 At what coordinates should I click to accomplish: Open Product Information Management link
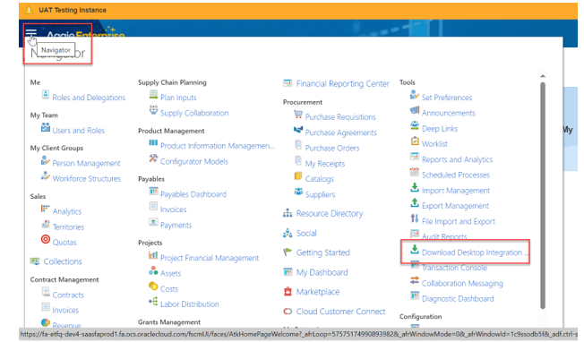tap(218, 146)
